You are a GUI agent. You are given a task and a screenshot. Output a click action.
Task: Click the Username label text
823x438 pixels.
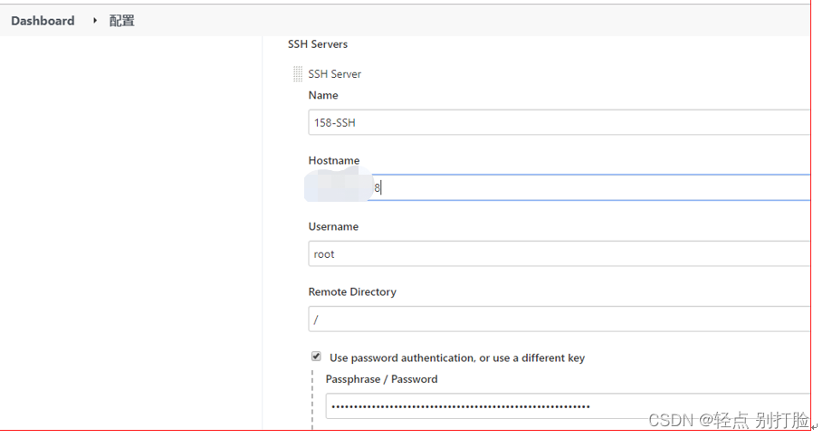333,226
